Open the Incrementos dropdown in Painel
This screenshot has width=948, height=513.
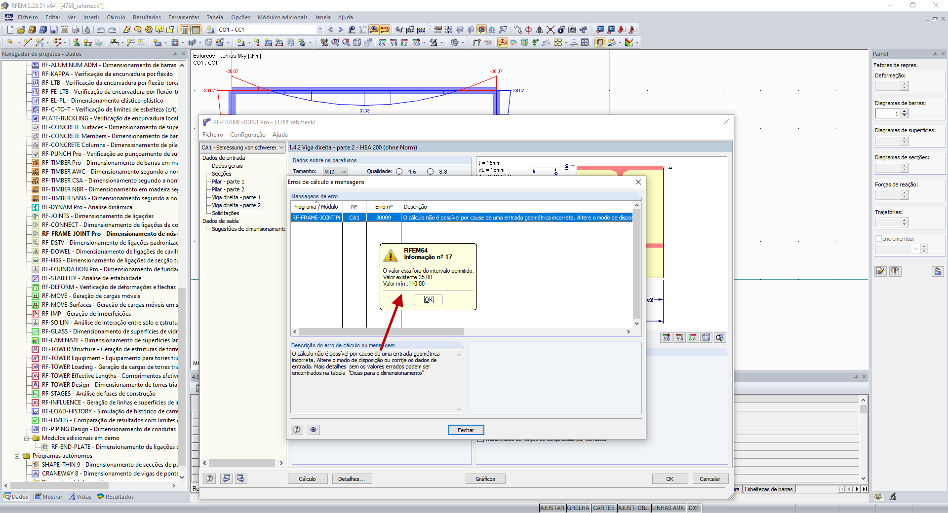pos(916,249)
